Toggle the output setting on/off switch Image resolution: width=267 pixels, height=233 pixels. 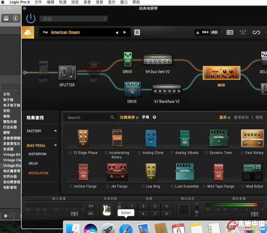[x=197, y=210]
